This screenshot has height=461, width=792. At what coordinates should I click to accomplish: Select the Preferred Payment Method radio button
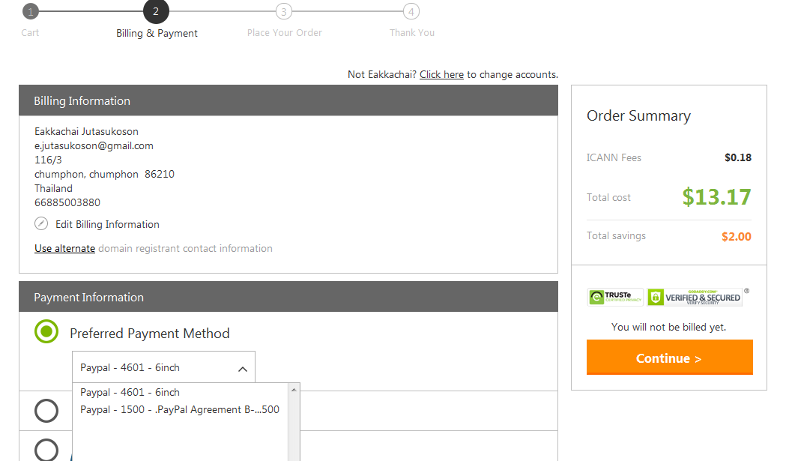[46, 331]
